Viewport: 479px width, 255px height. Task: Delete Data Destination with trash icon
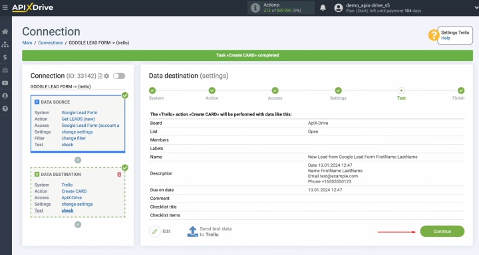[x=119, y=175]
